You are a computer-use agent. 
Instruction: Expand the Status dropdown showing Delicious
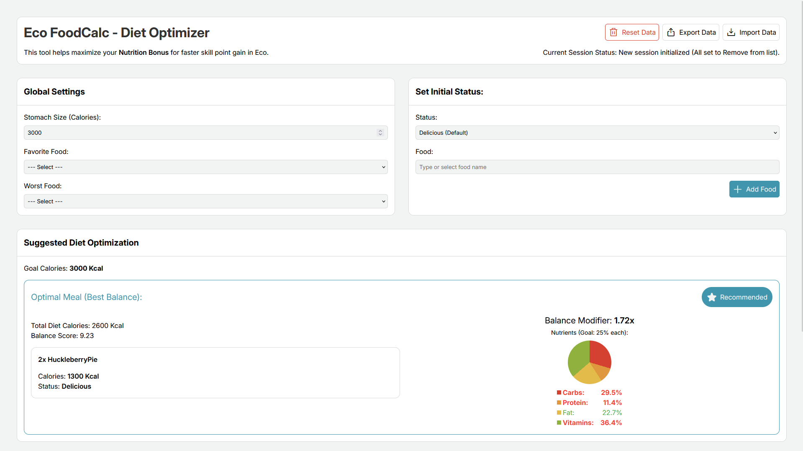[597, 133]
